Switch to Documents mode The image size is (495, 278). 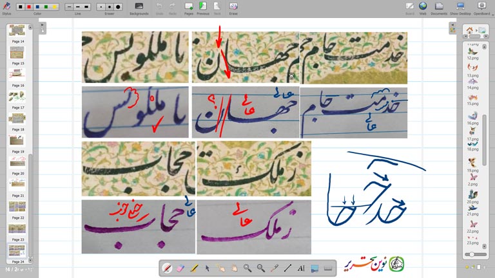point(439,6)
